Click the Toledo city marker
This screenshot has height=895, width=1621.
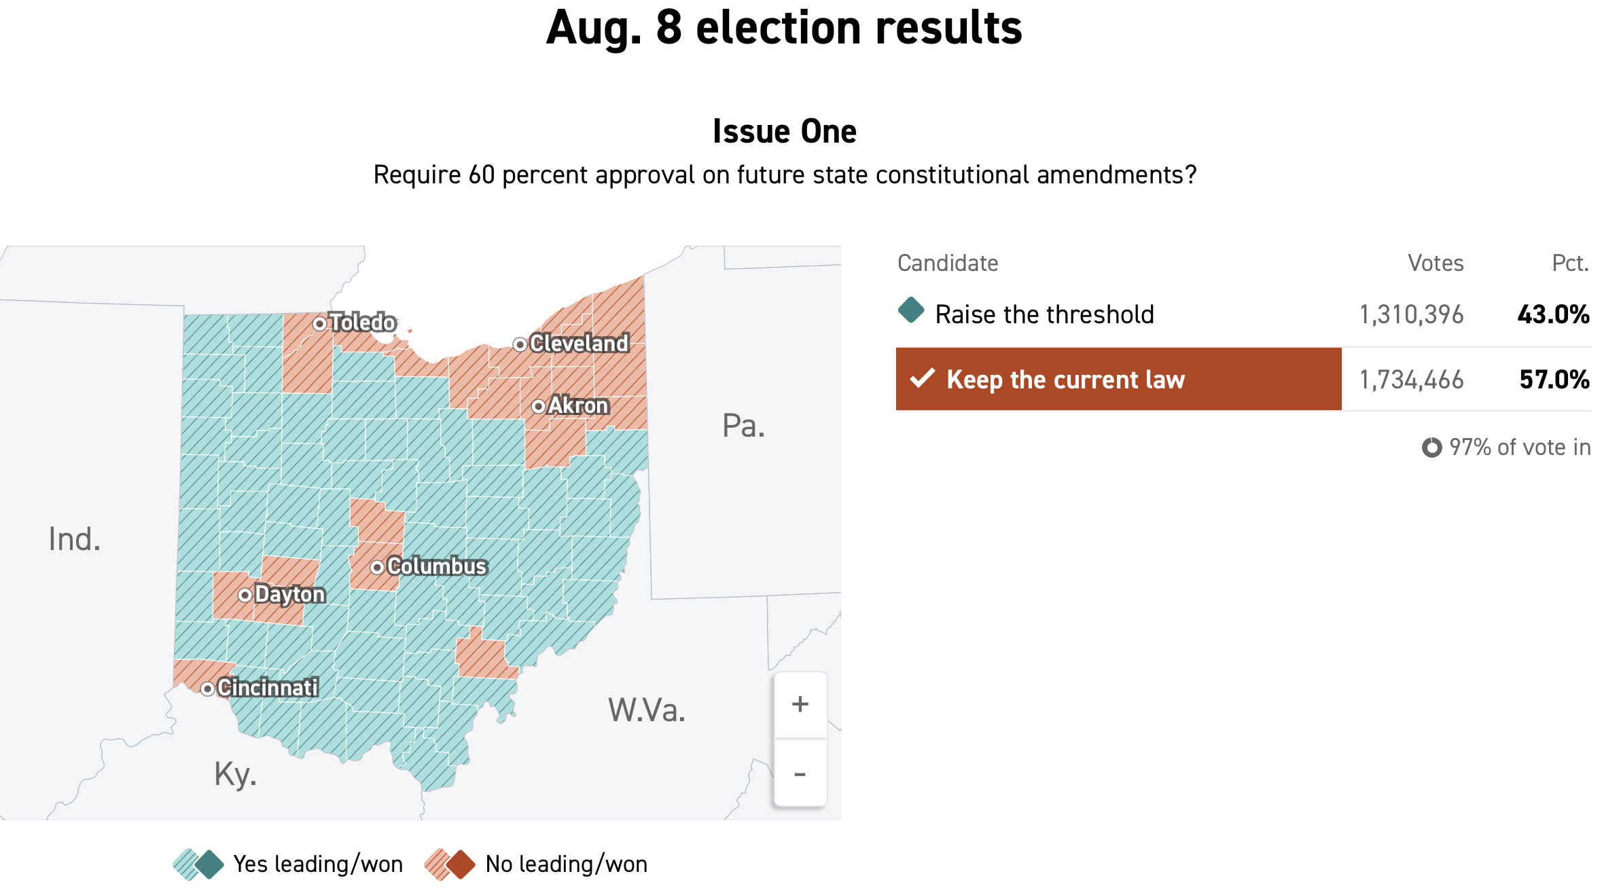(319, 324)
